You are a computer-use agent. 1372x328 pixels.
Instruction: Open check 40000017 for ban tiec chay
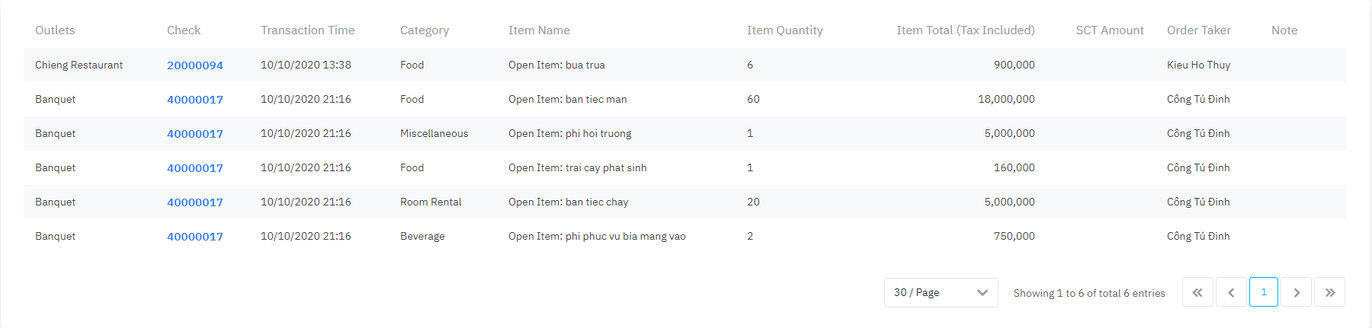pyautogui.click(x=195, y=202)
